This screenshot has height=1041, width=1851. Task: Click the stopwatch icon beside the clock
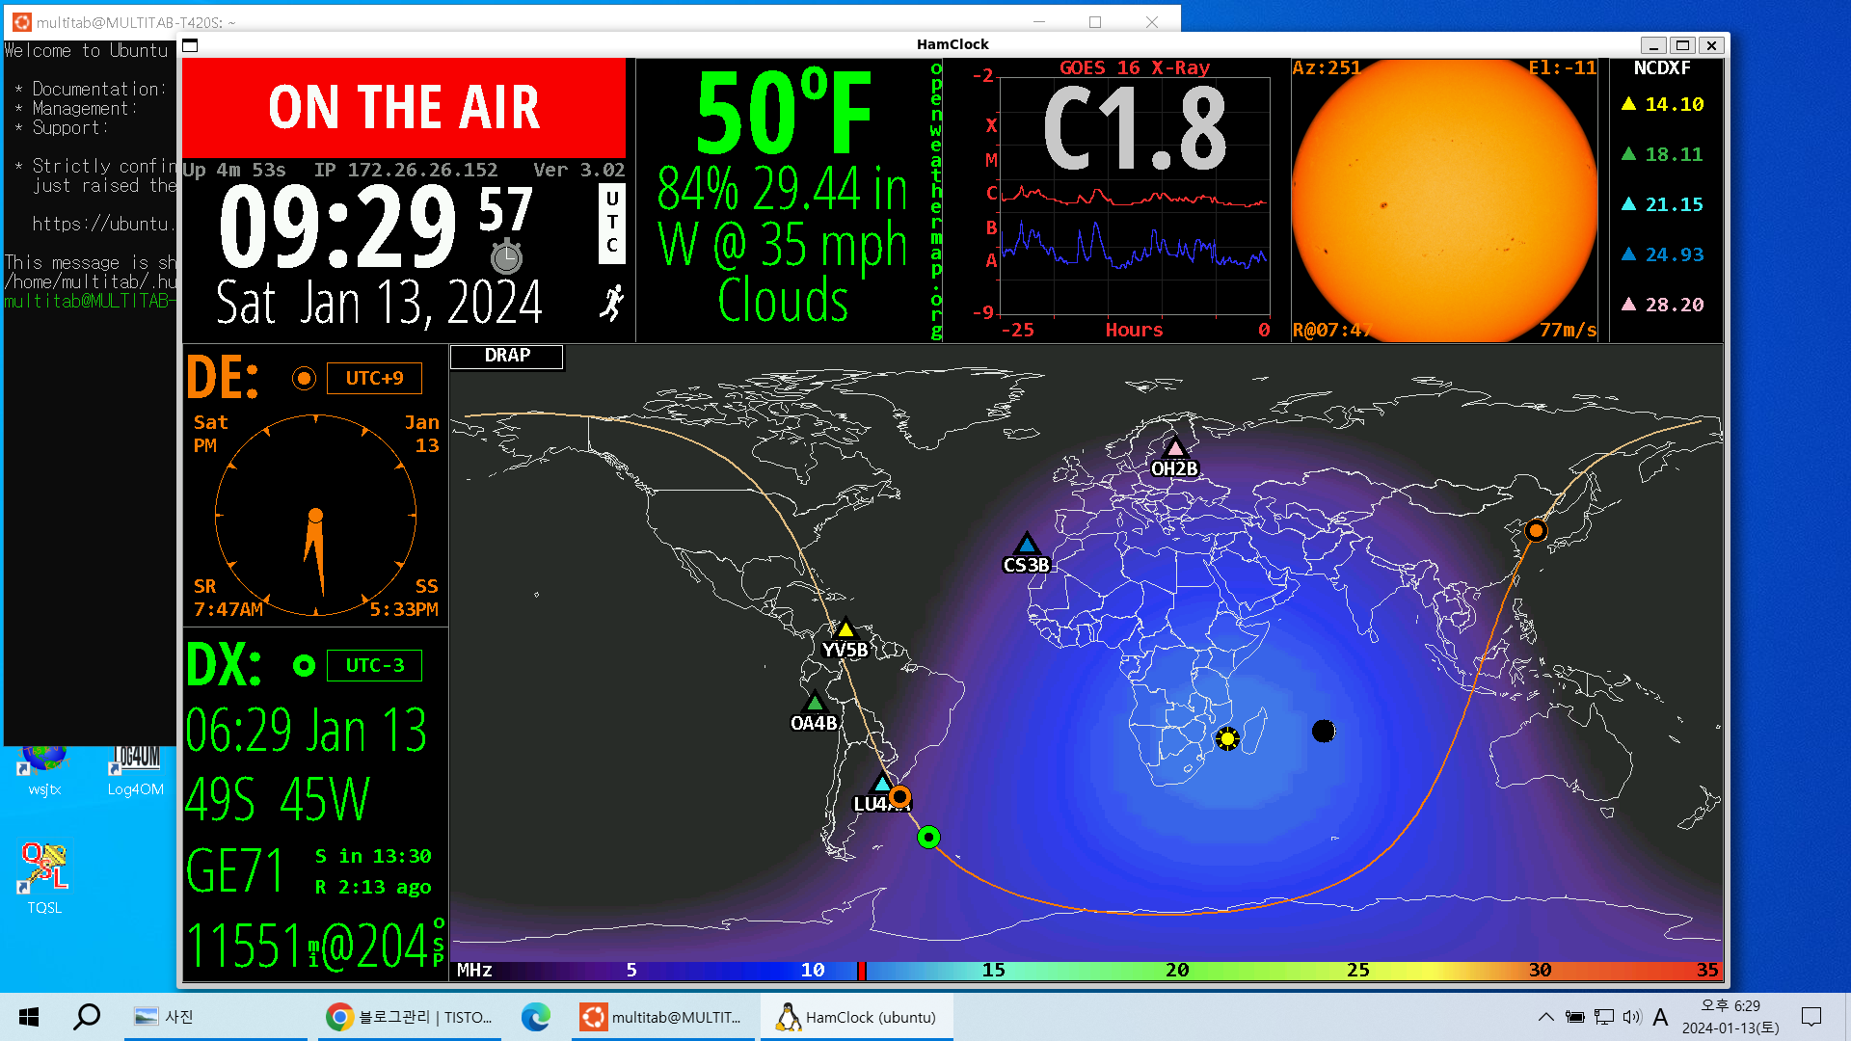point(506,257)
